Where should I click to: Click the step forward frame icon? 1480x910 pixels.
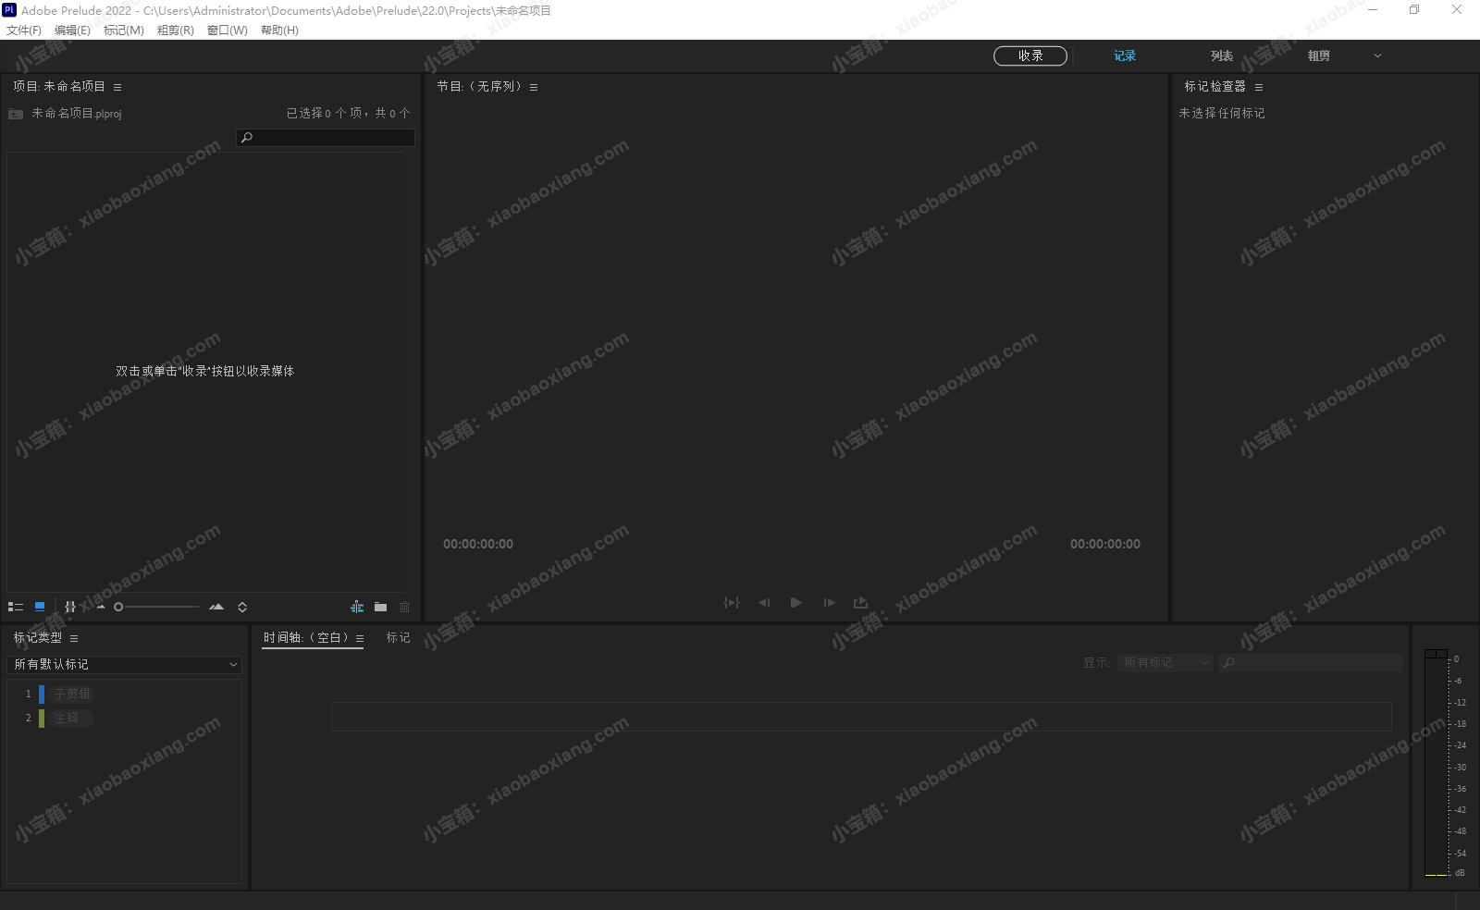click(829, 603)
